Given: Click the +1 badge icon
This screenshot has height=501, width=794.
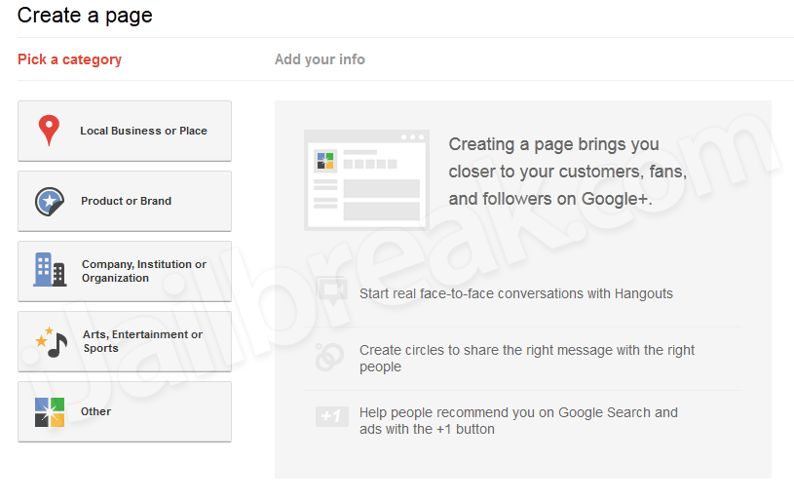Looking at the screenshot, I should tap(331, 416).
